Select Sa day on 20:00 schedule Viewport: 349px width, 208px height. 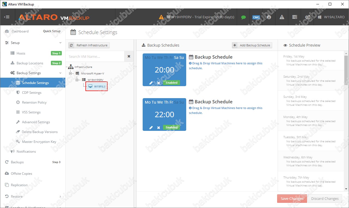pos(176,58)
